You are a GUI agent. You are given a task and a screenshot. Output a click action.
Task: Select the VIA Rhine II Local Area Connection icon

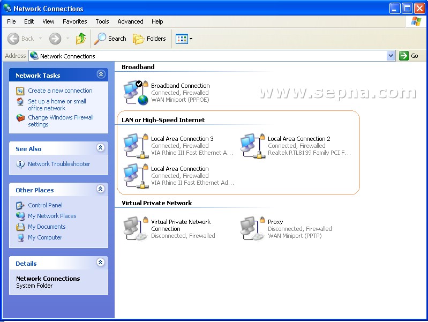point(136,176)
